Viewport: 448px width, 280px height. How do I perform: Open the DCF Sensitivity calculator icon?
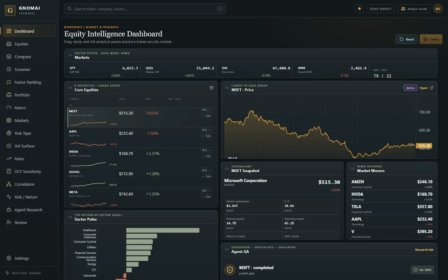point(9,171)
